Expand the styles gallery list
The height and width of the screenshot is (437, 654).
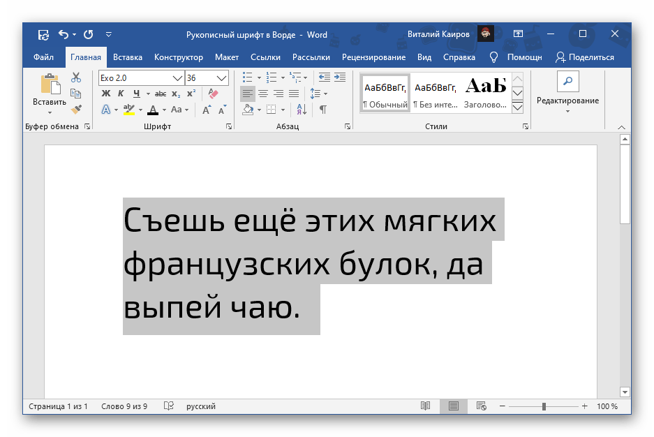point(517,108)
